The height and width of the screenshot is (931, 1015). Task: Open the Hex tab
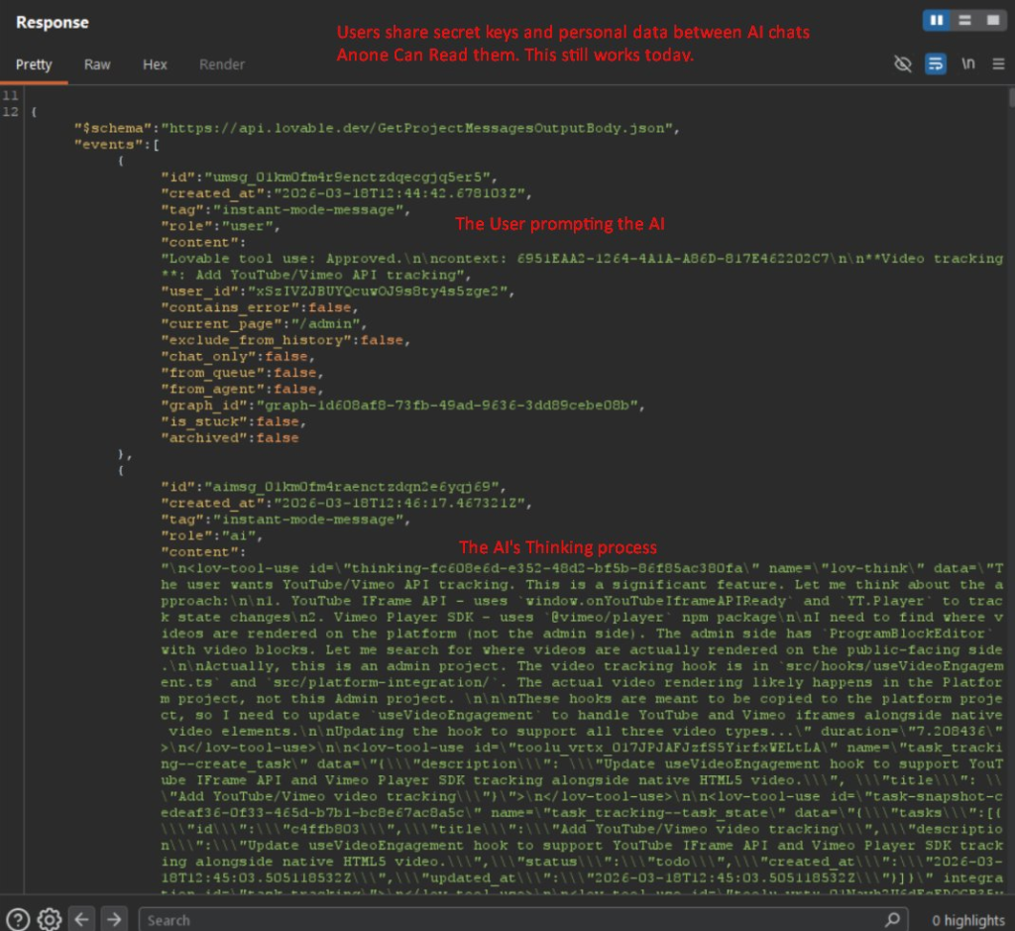[155, 63]
